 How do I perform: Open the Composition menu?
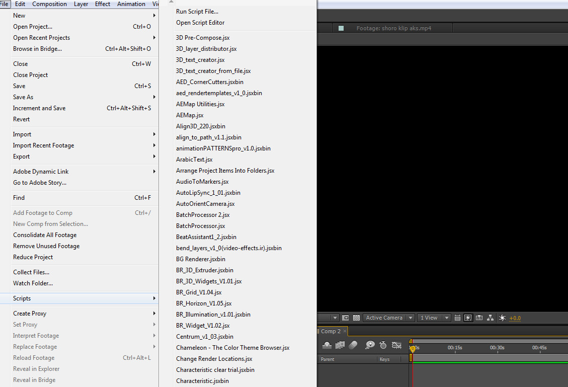(x=50, y=4)
